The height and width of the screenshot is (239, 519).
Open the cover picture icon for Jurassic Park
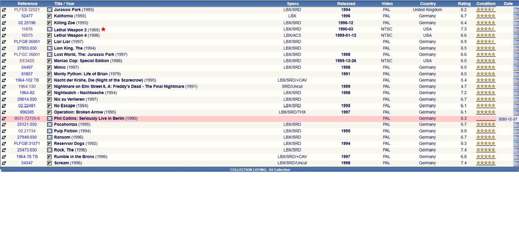pos(49,10)
